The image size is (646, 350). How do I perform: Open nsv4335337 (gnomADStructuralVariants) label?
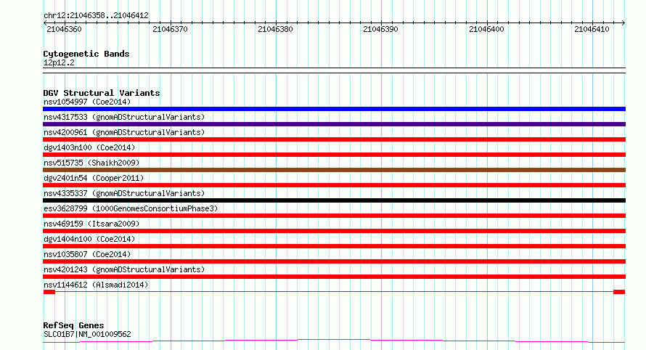124,193
